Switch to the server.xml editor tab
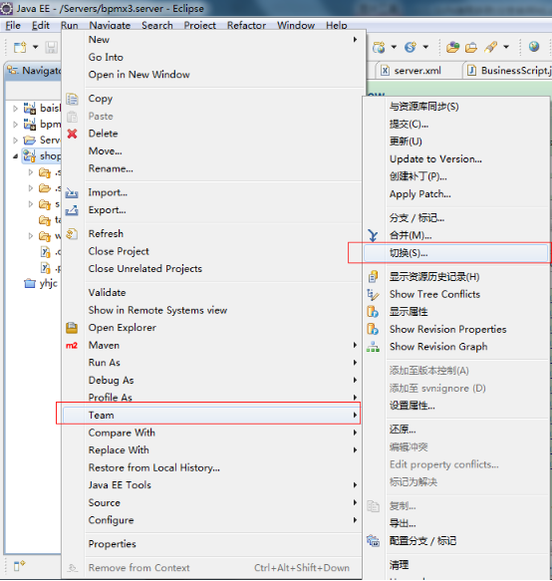Image resolution: width=552 pixels, height=581 pixels. pyautogui.click(x=417, y=71)
